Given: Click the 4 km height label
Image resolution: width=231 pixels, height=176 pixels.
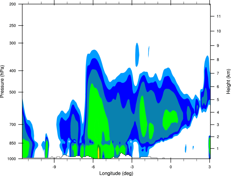Looking at the screenshot, I should pos(218,112).
